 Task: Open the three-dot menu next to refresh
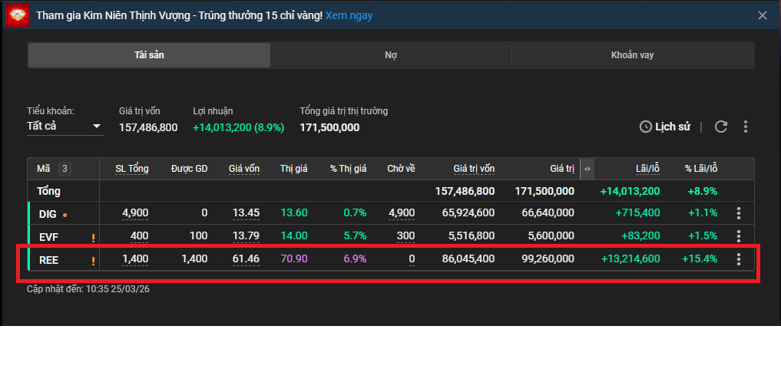coord(746,127)
